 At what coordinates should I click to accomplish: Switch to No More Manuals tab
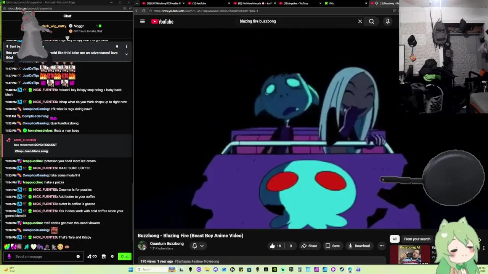pos(255,3)
